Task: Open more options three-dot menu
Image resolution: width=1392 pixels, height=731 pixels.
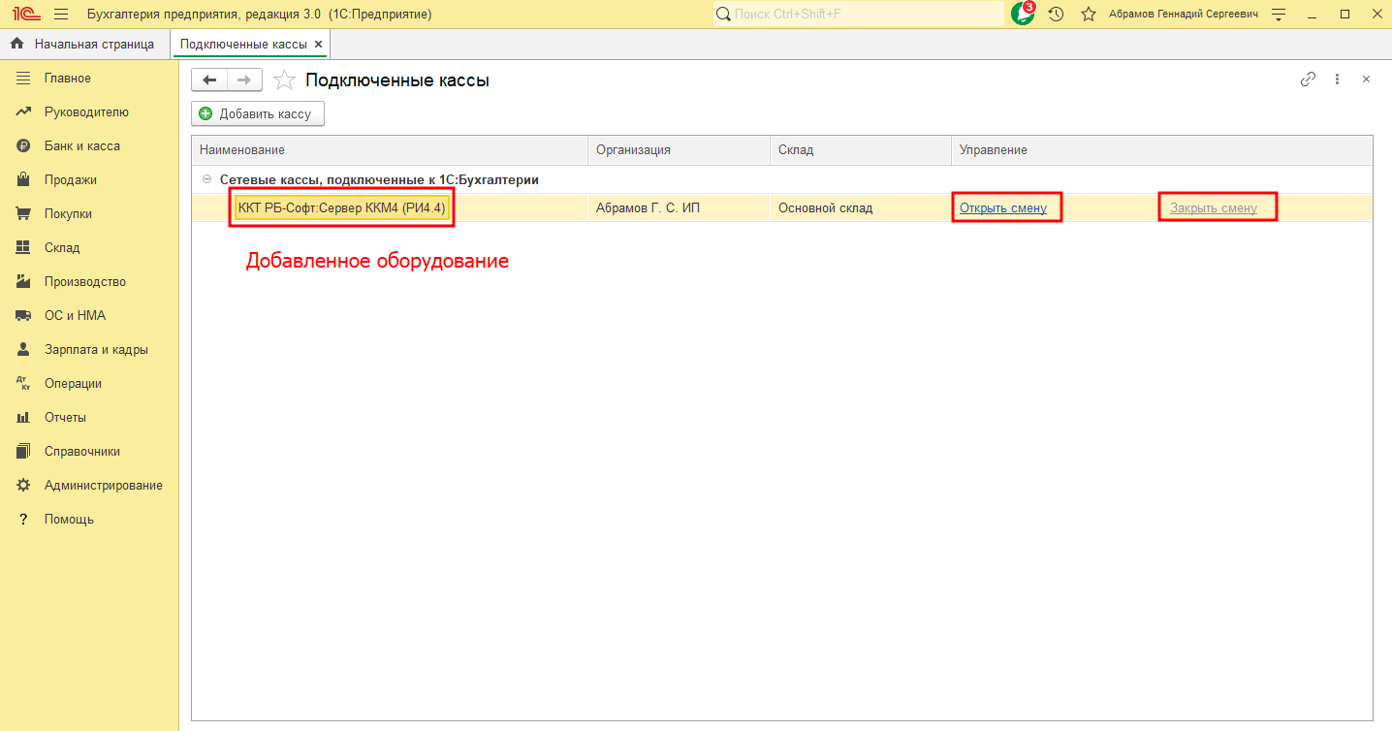Action: pyautogui.click(x=1337, y=79)
